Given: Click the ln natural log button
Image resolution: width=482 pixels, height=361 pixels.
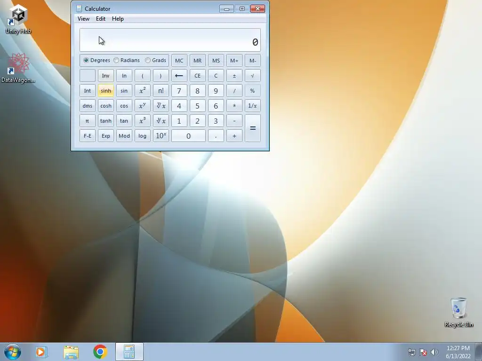Looking at the screenshot, I should [124, 76].
